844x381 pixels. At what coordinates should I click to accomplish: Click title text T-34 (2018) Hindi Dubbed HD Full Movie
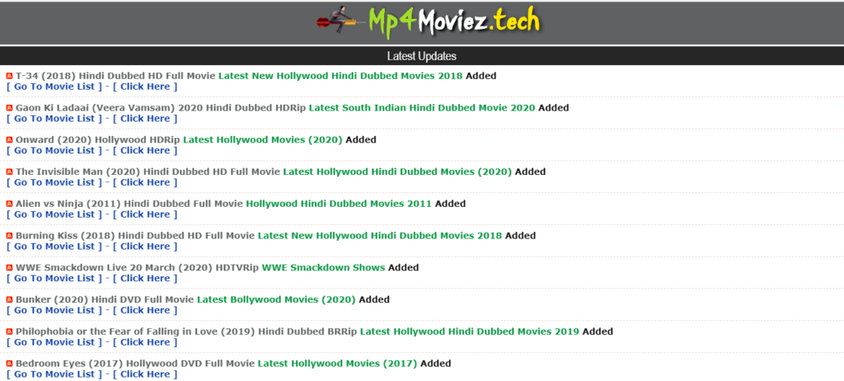(x=115, y=76)
